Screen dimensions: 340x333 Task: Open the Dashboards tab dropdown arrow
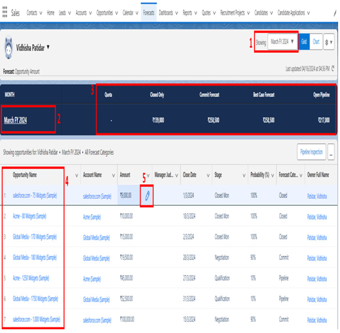177,13
